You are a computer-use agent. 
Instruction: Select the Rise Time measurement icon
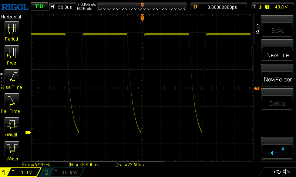click(x=11, y=77)
